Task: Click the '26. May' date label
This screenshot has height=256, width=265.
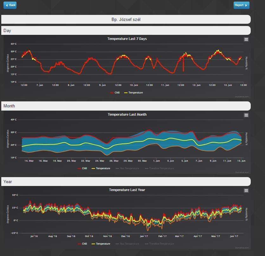Action: click(x=114, y=161)
